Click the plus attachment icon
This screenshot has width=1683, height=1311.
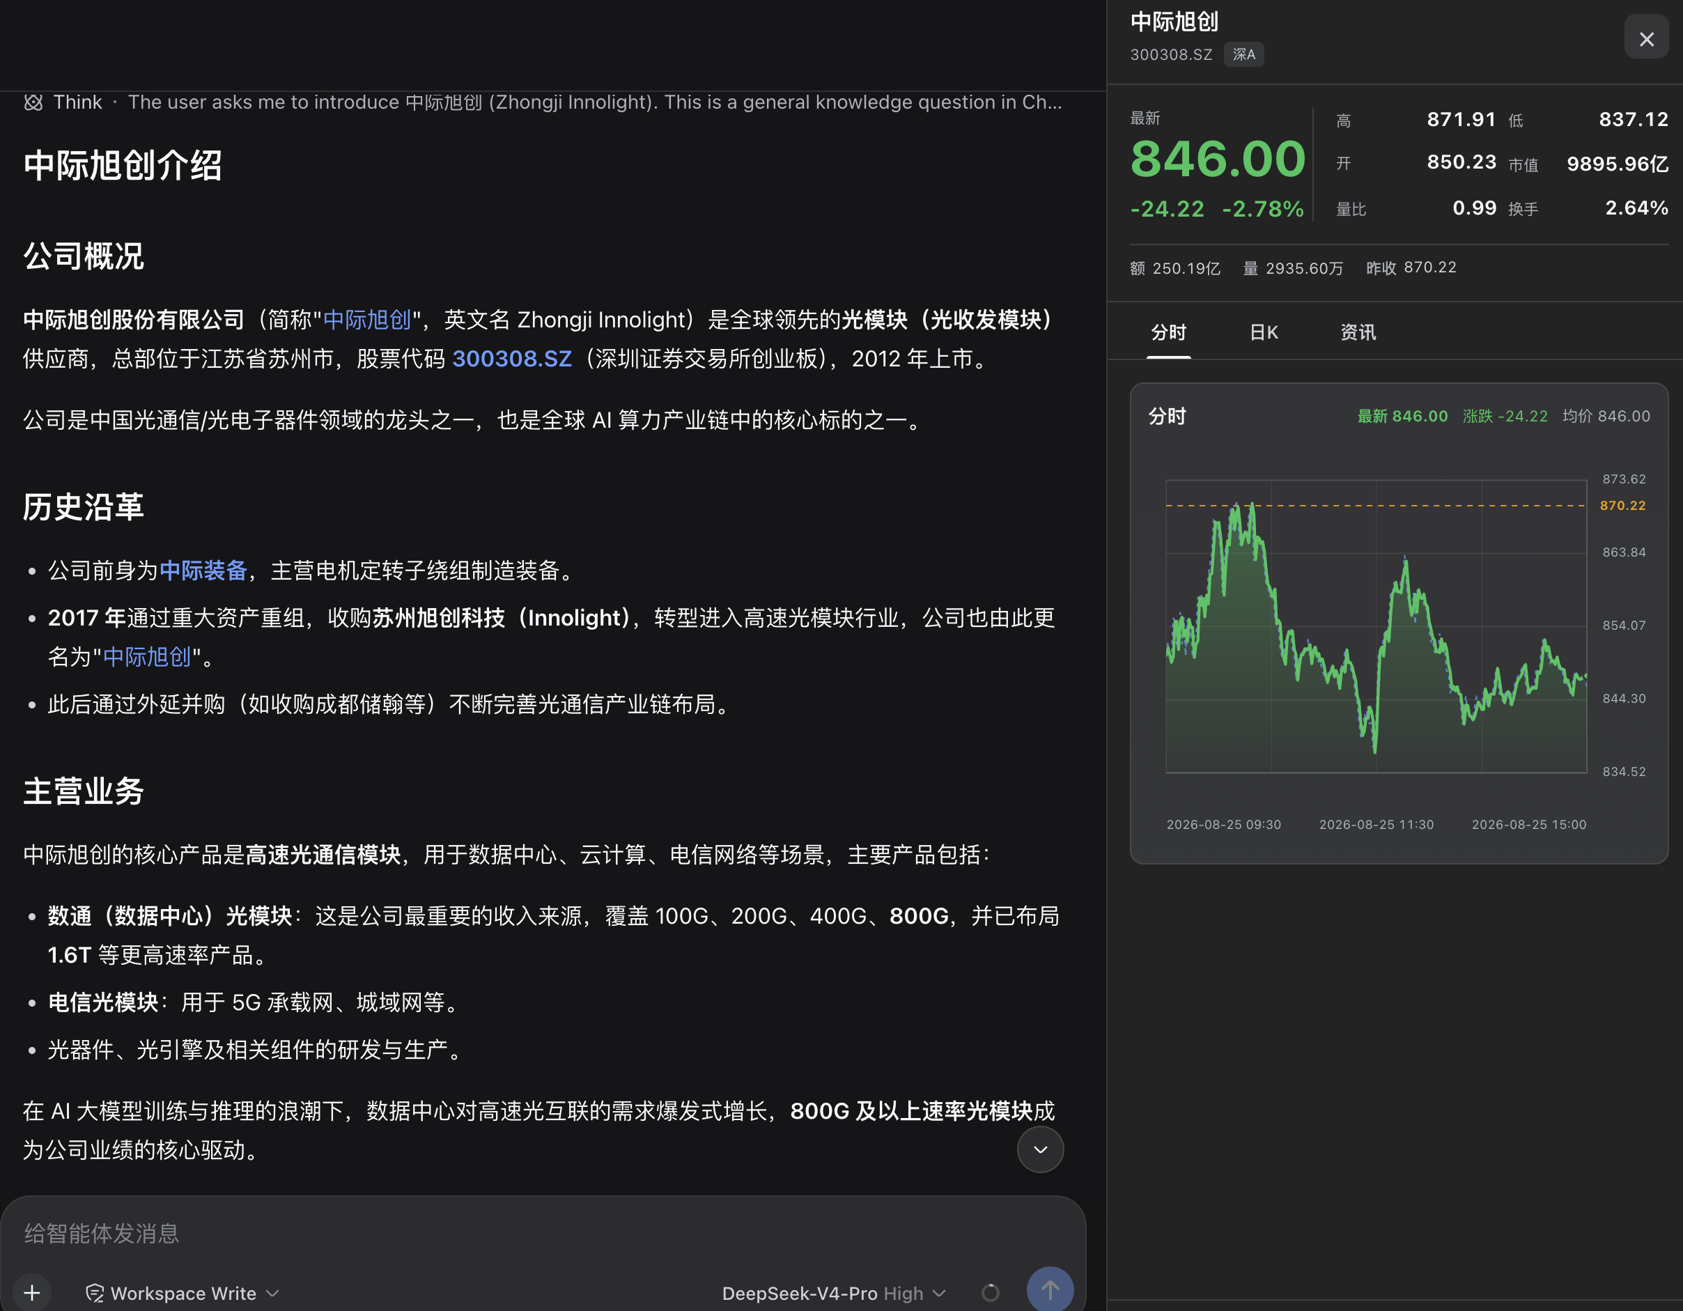tap(32, 1292)
